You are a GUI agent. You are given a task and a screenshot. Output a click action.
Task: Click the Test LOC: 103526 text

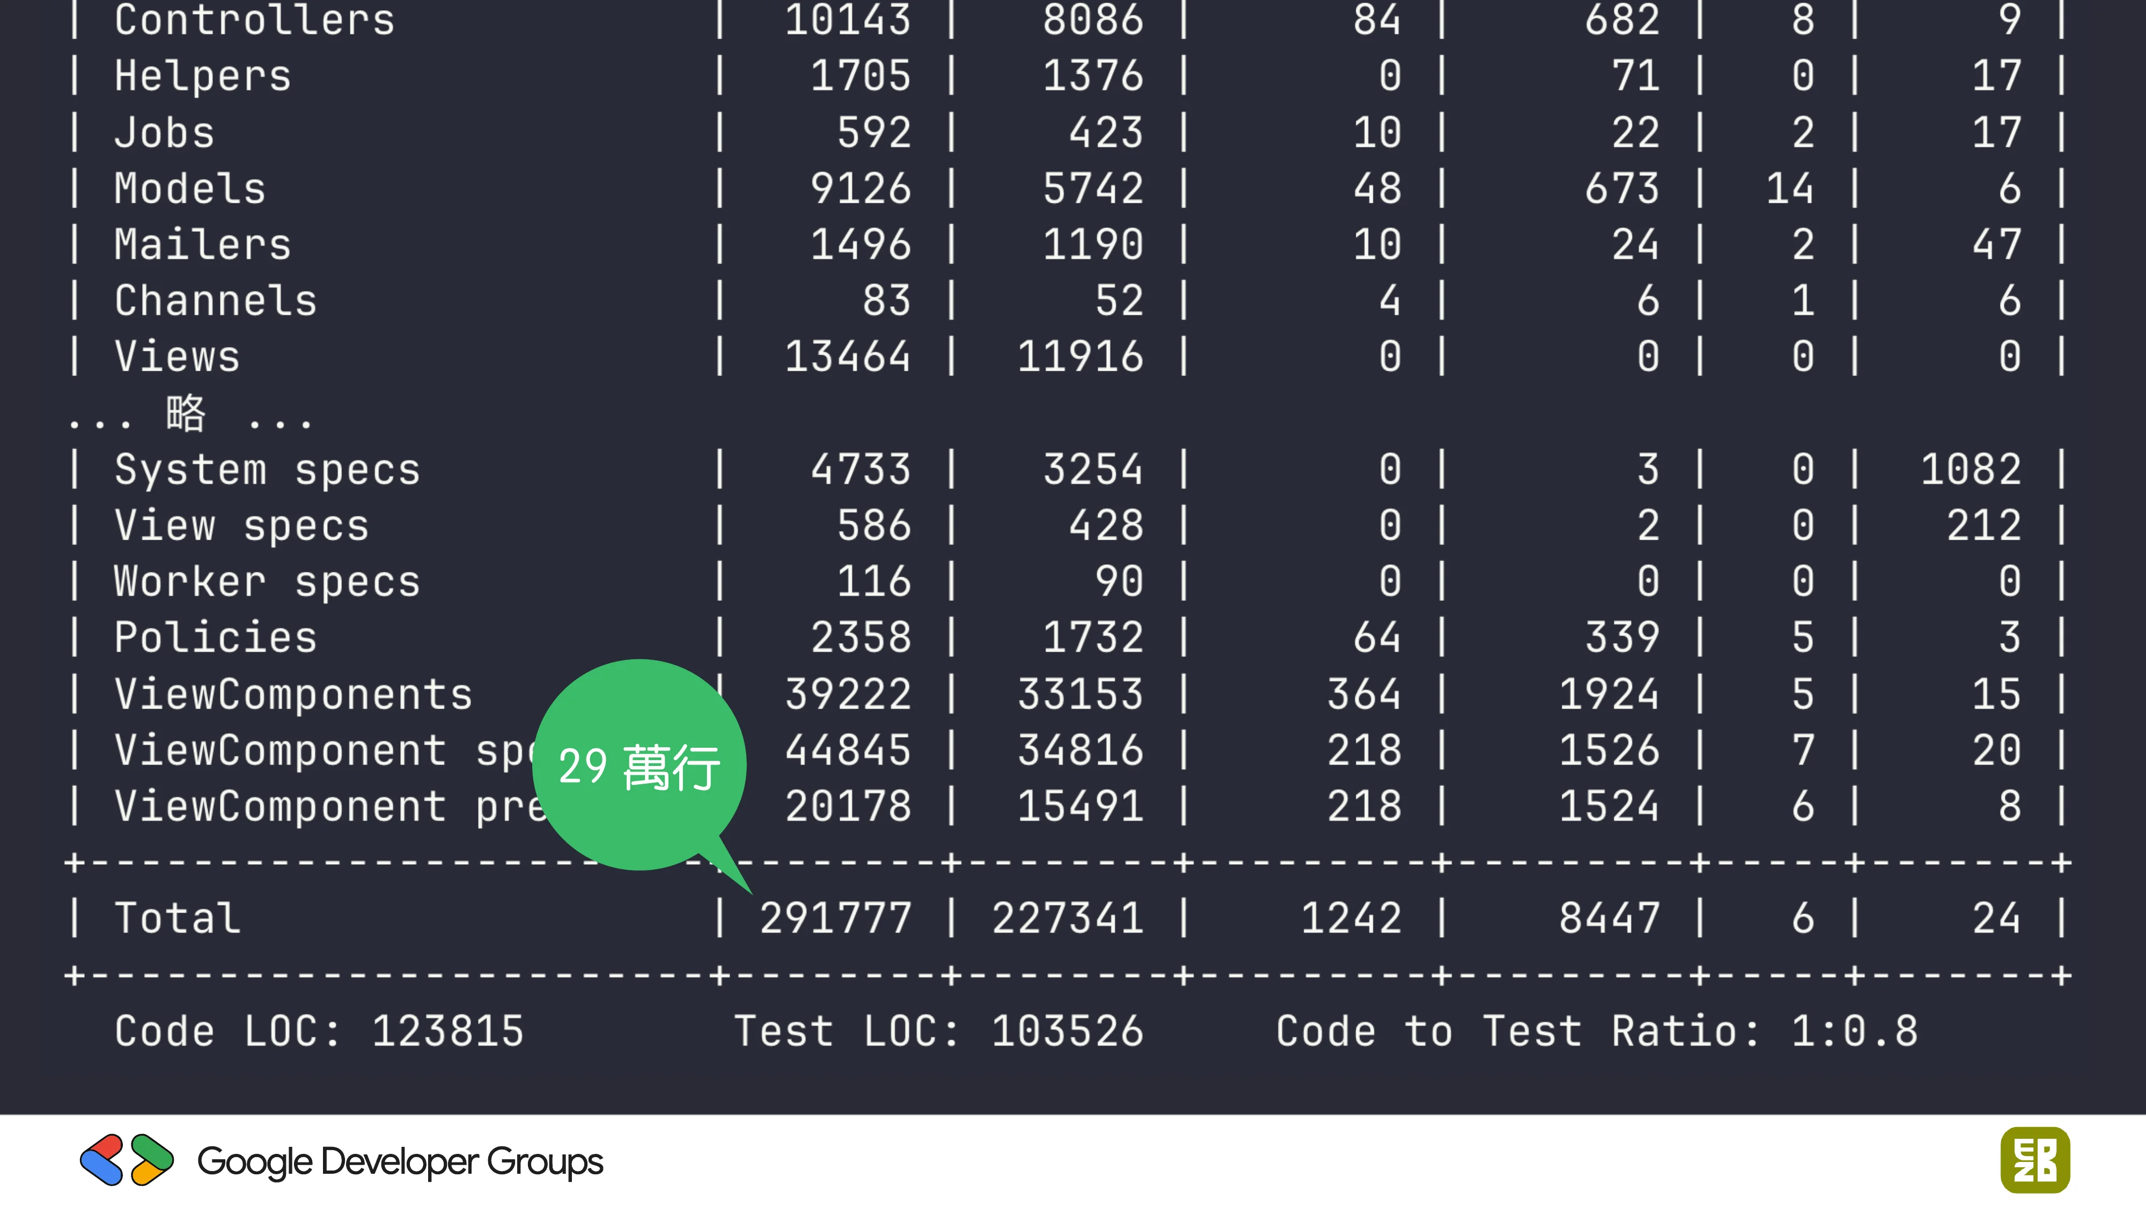point(939,1031)
